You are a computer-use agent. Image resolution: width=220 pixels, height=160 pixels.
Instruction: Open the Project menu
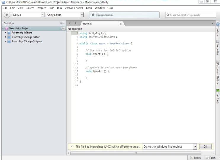click(x=41, y=8)
